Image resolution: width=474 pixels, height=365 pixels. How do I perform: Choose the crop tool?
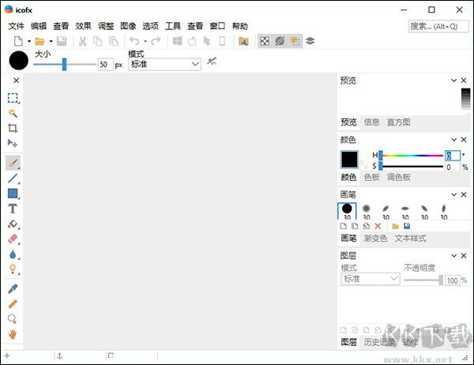pos(13,128)
